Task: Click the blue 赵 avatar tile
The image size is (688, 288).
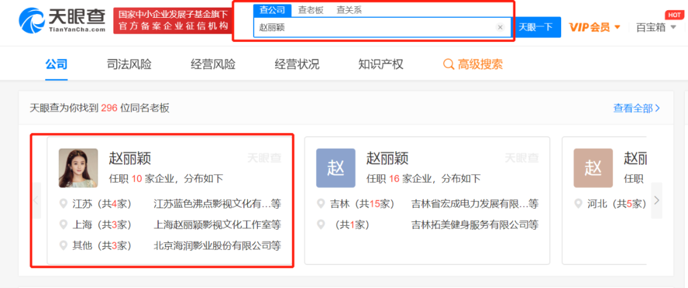Action: 336,168
